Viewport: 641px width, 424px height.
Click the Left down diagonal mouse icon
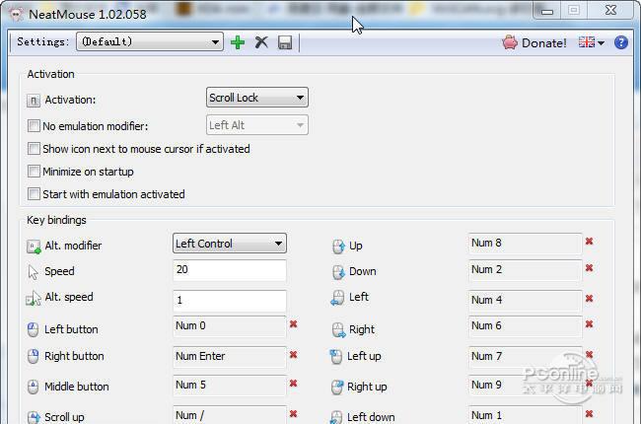336,417
